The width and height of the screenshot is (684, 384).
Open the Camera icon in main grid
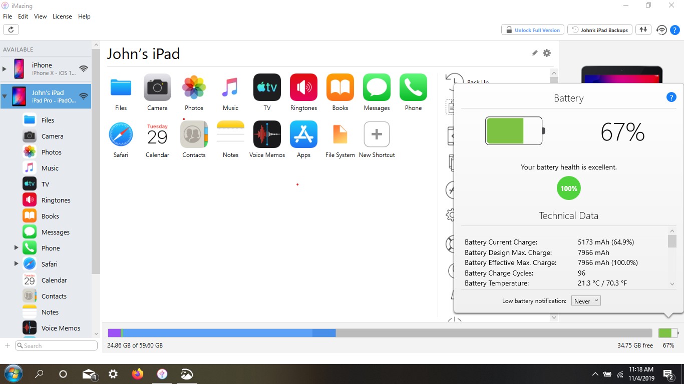tap(157, 87)
